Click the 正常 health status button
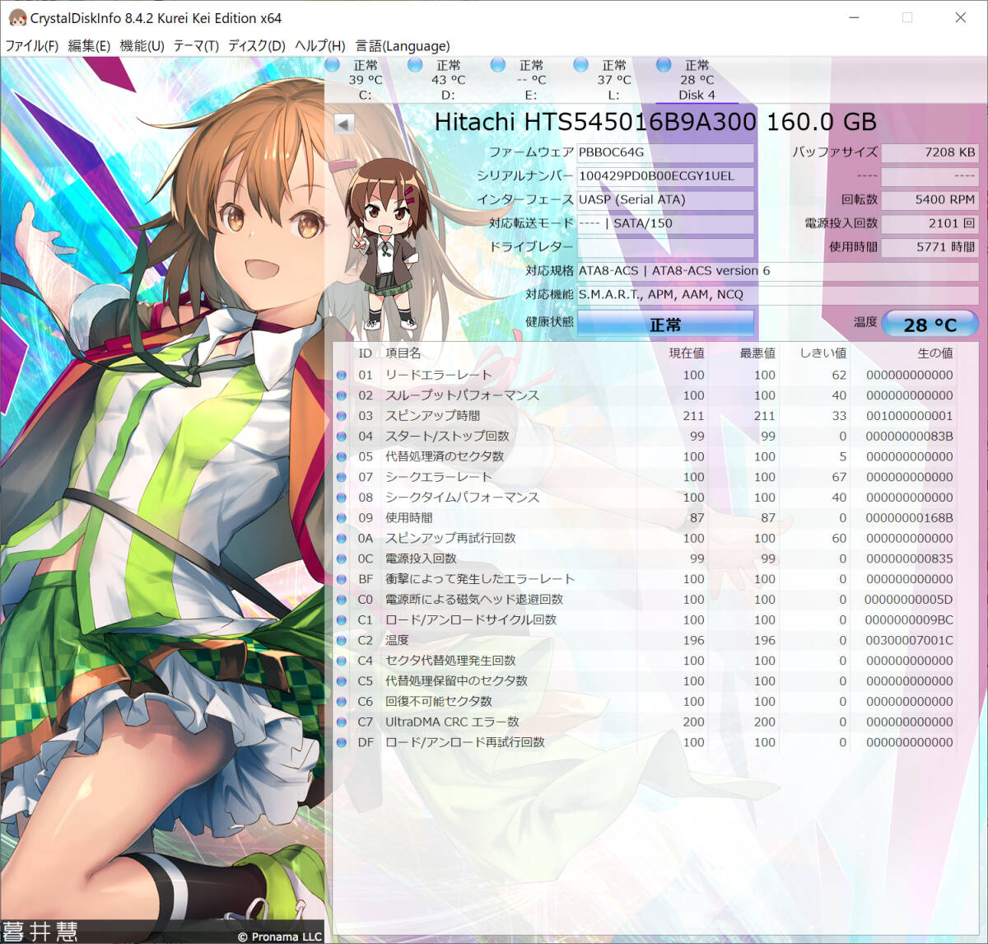 [665, 323]
